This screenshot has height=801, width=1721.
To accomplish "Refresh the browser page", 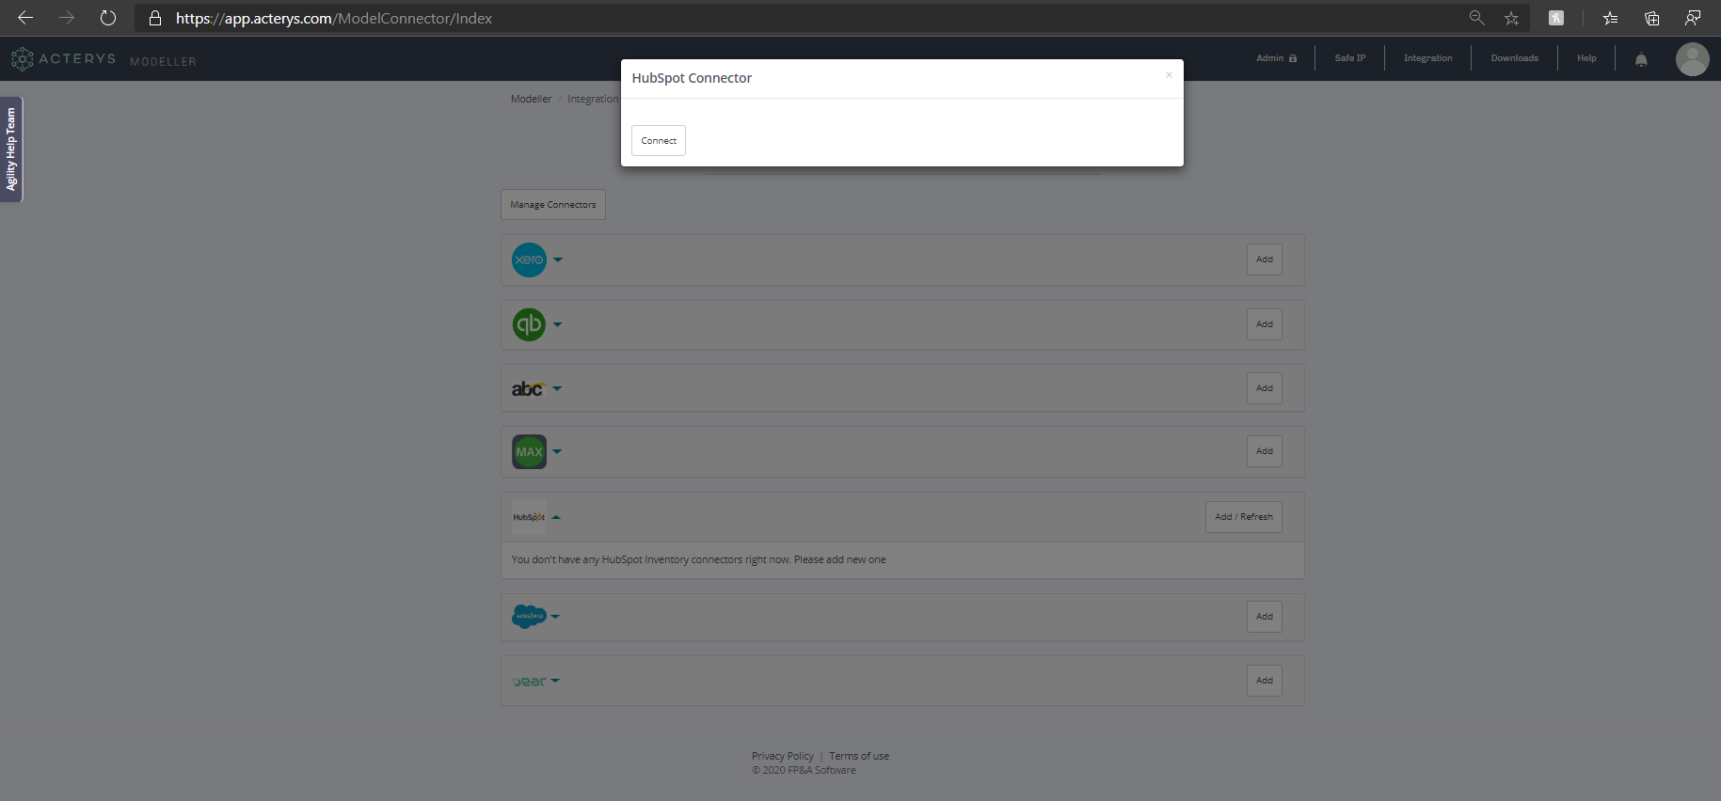I will tap(108, 18).
